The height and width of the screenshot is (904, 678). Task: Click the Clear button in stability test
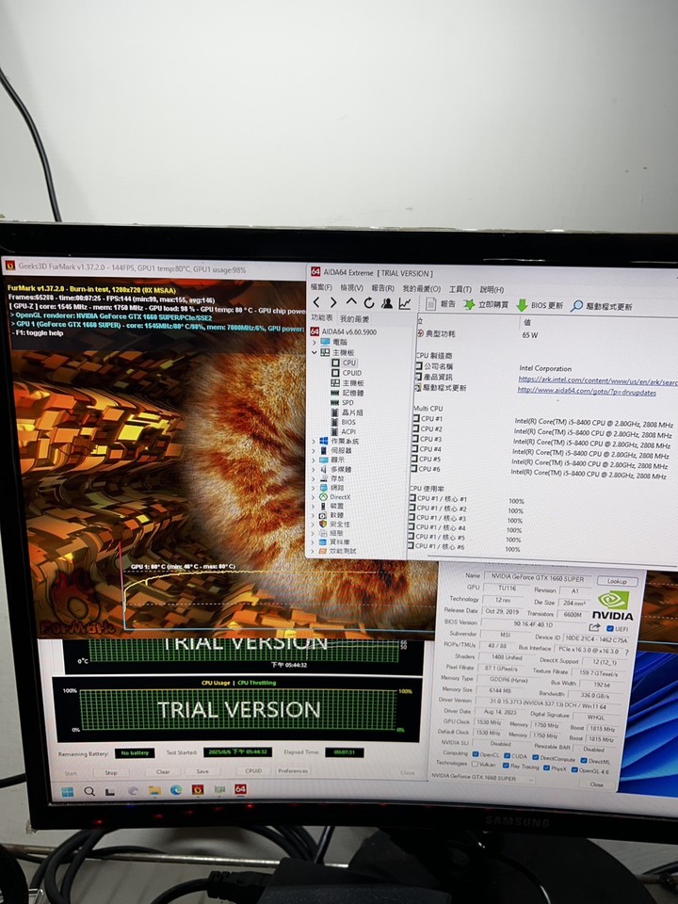163,771
